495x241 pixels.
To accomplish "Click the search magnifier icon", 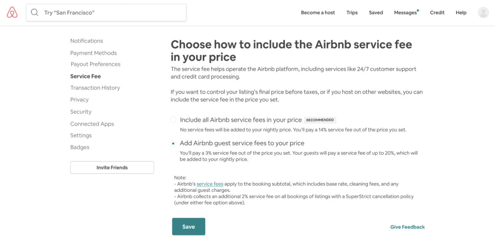I will coord(34,13).
